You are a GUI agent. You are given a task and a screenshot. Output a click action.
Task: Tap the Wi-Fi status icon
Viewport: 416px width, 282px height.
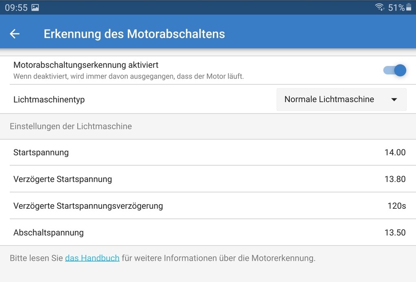pos(380,7)
